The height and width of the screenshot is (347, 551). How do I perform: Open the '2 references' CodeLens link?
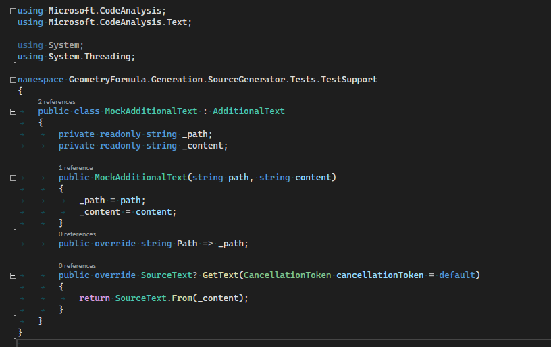(x=57, y=102)
